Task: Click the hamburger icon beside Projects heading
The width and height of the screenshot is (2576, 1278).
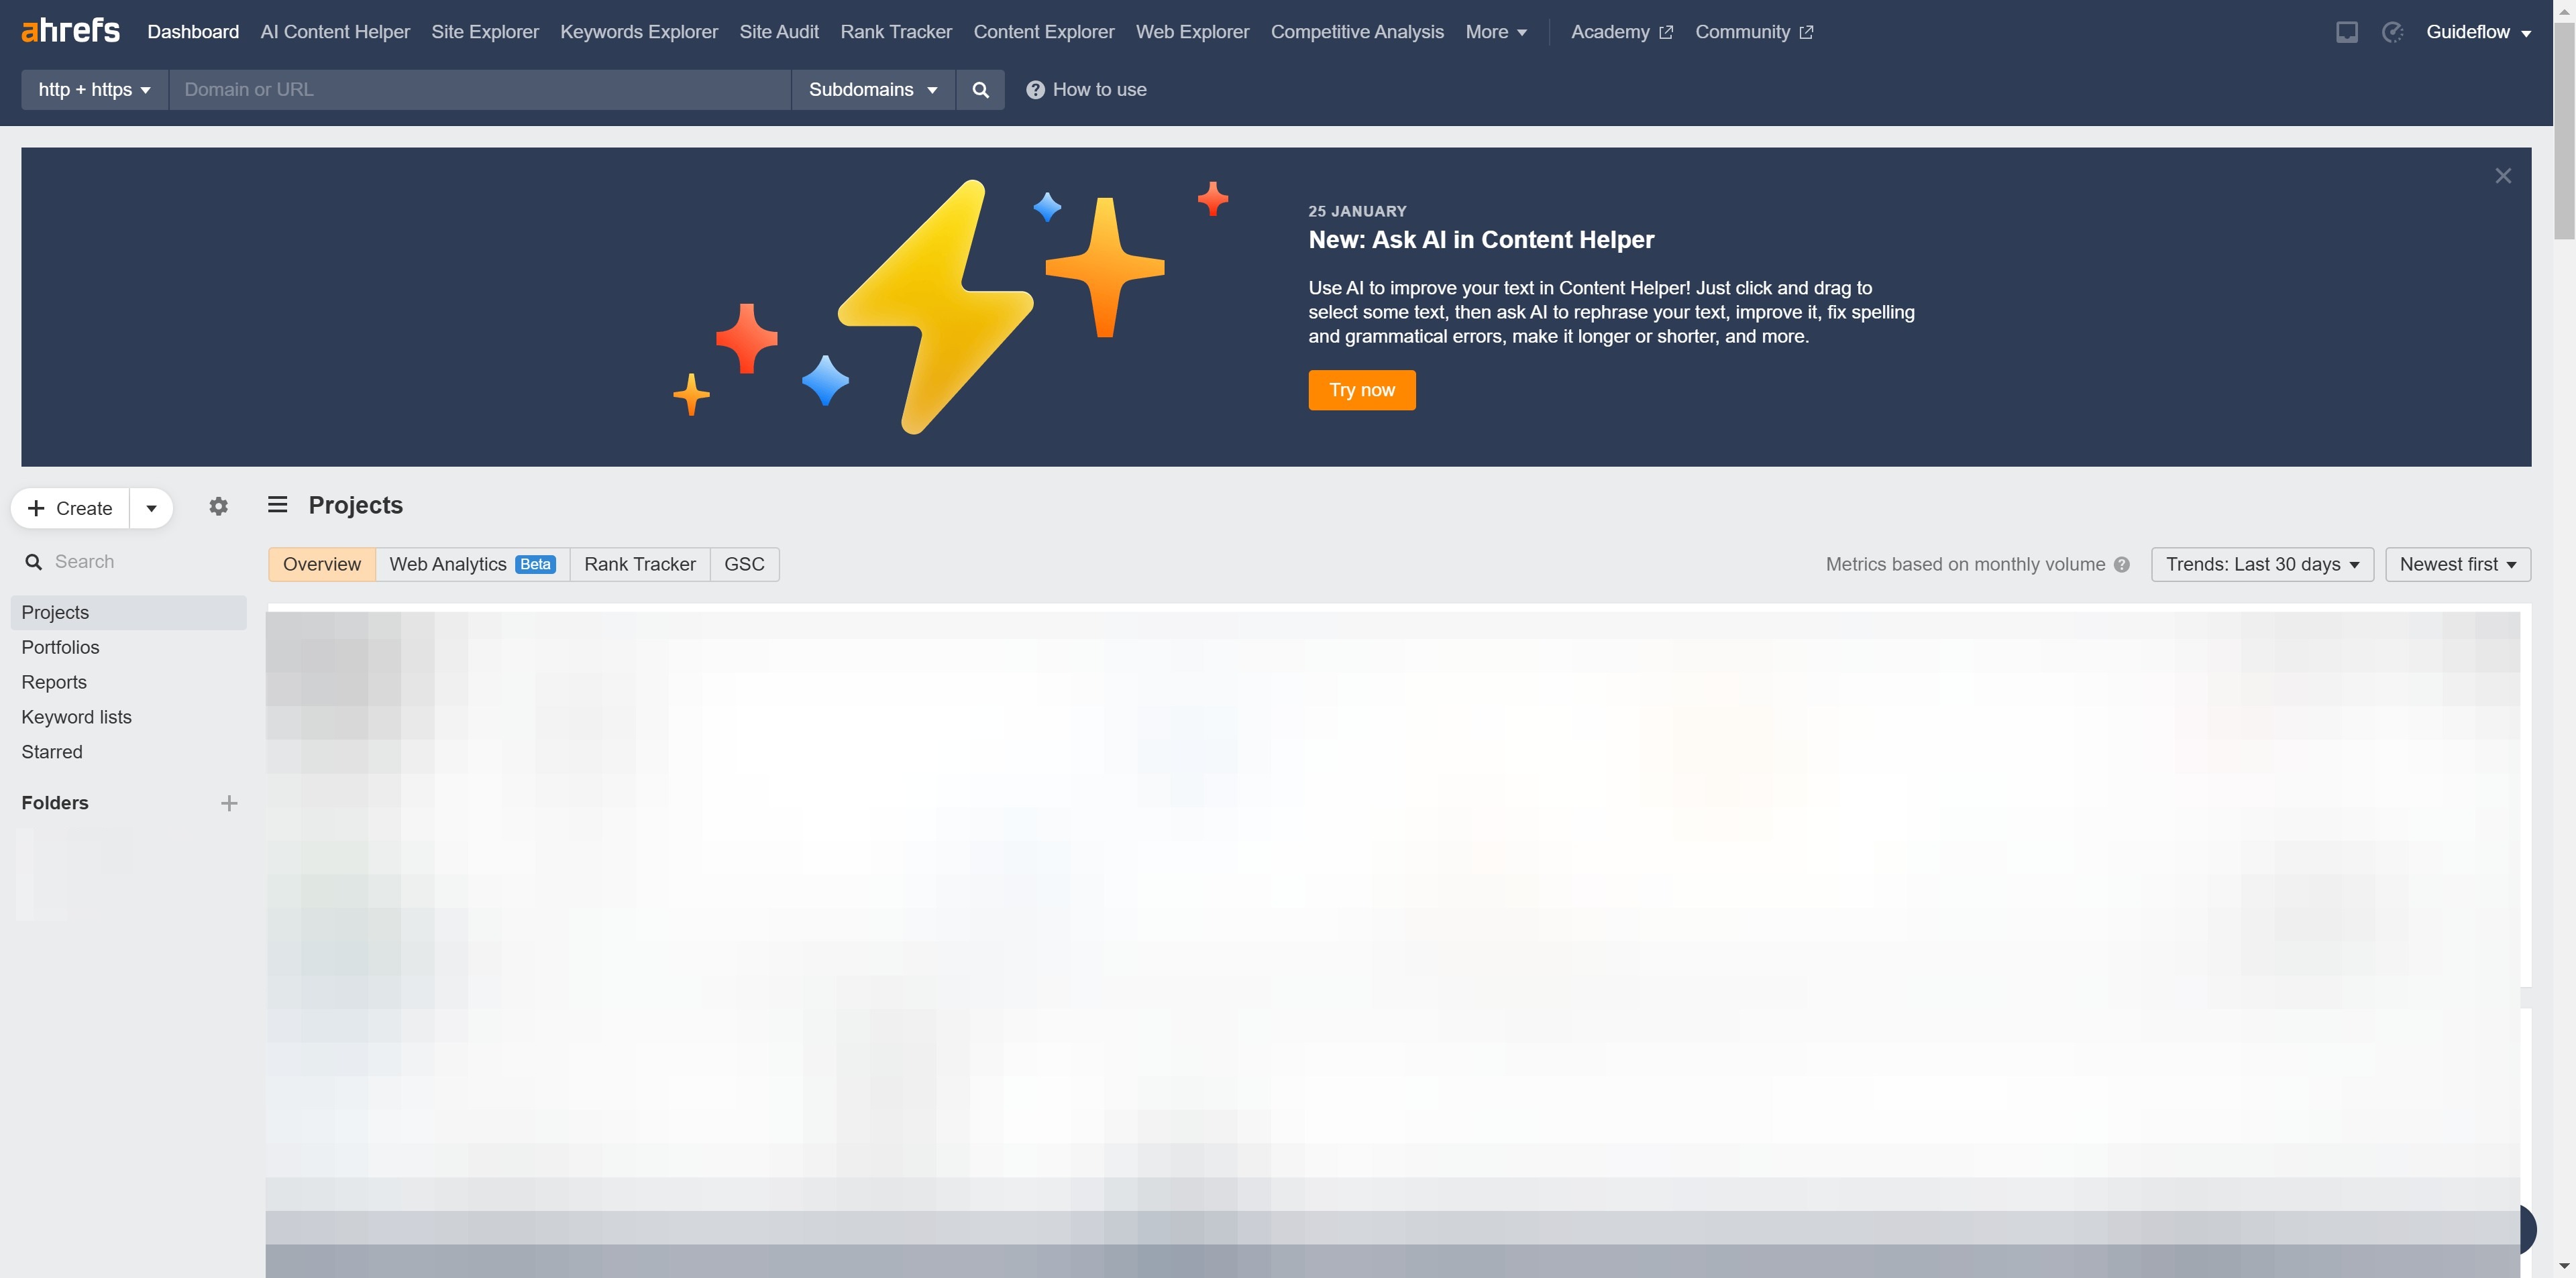Action: pos(277,505)
